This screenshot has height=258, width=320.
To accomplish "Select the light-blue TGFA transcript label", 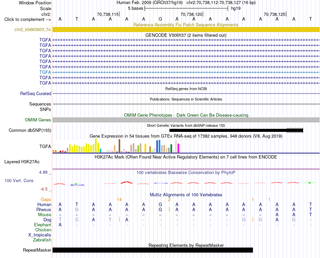I will click(45, 72).
